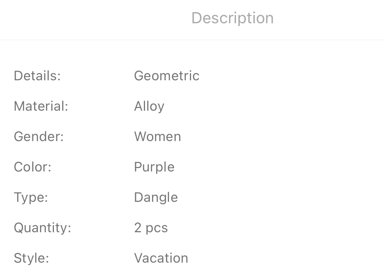Tap the Gender label
This screenshot has width=384, height=278.
[39, 136]
